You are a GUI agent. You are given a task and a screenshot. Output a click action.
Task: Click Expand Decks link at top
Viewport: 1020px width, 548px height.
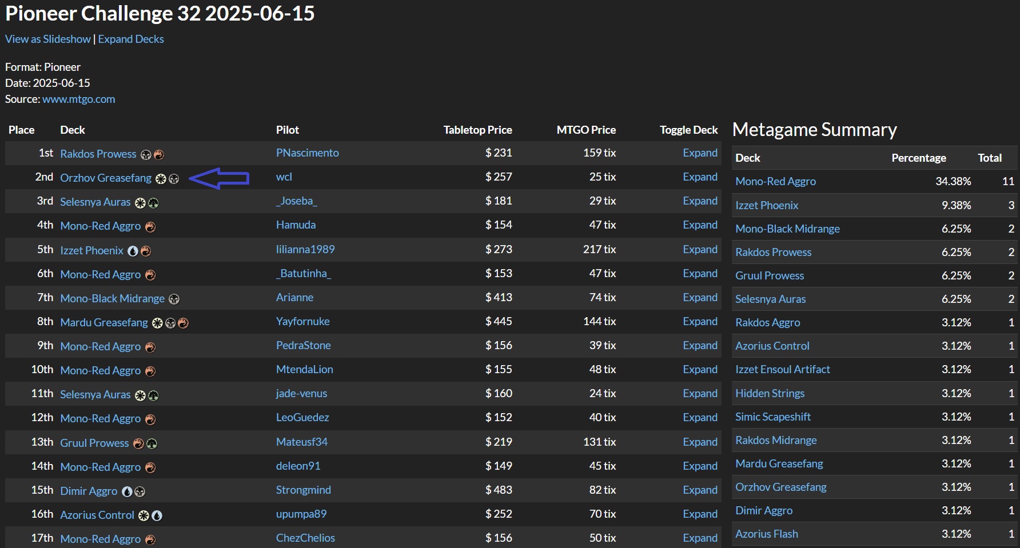click(131, 39)
